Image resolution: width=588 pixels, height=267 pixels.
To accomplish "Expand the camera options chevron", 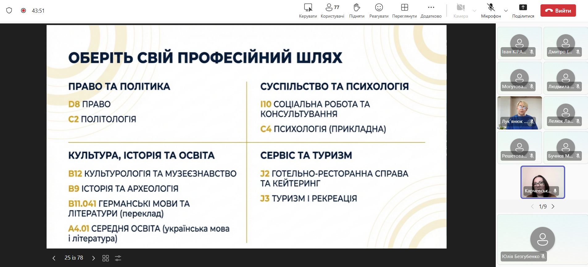I will click(474, 11).
